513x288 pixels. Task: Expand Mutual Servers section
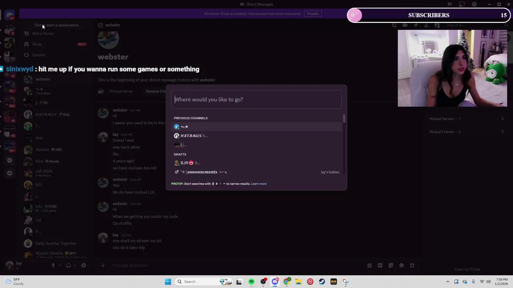pyautogui.click(x=467, y=119)
